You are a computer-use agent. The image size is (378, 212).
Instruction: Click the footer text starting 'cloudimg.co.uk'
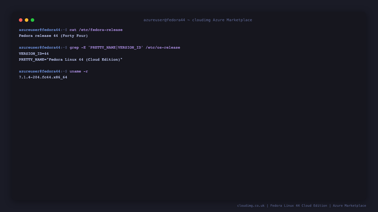302,206
